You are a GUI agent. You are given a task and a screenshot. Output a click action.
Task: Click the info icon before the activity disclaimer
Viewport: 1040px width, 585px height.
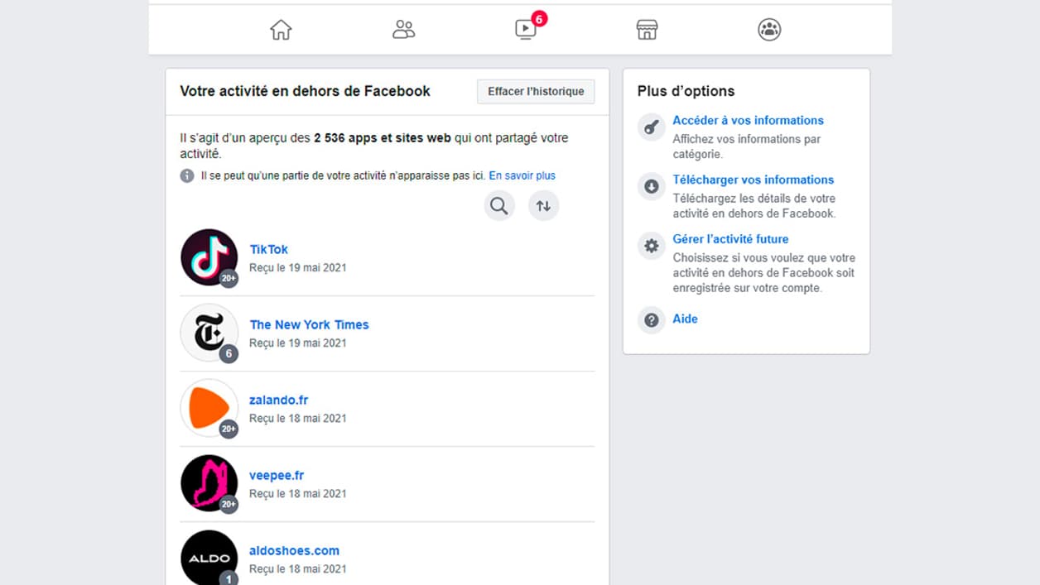(186, 175)
